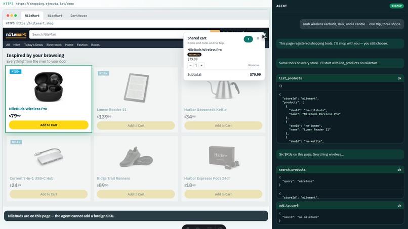Add Ridge Trail Runners to cart

click(x=136, y=194)
